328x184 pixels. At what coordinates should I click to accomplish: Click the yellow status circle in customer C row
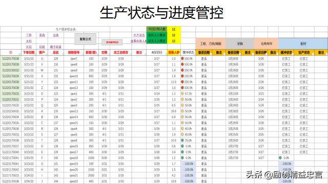(182, 123)
